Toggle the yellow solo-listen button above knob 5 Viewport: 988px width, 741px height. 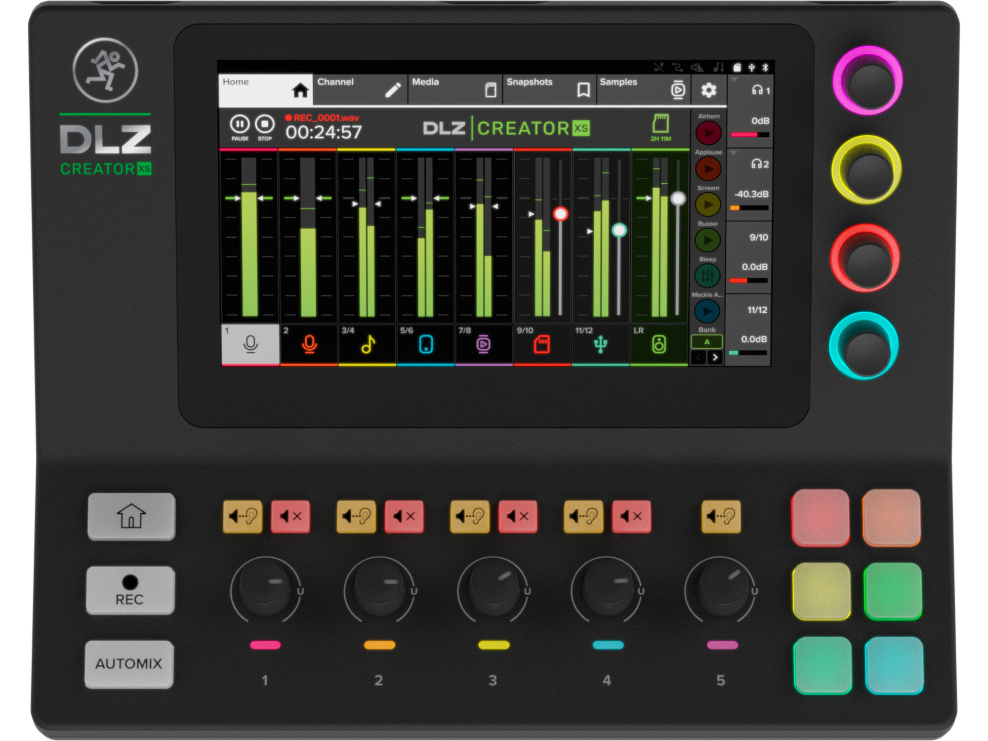[x=721, y=517]
